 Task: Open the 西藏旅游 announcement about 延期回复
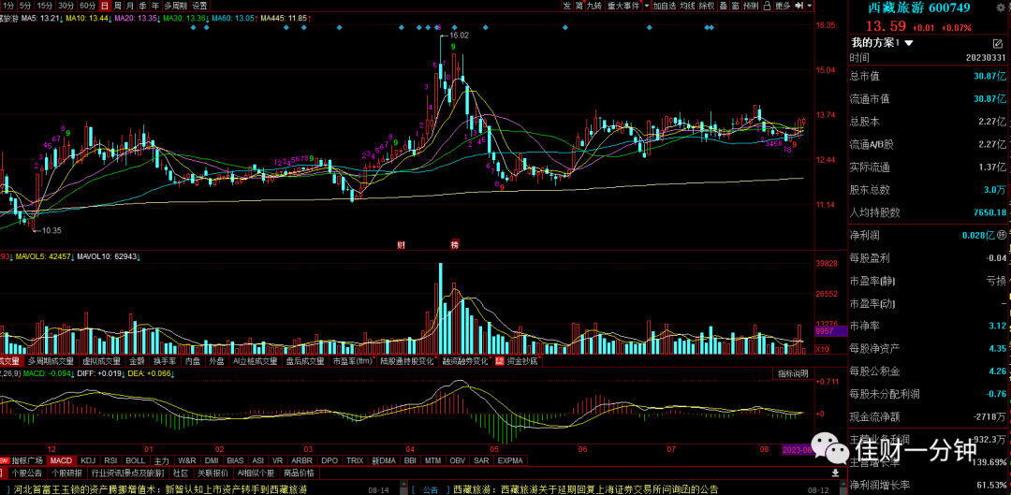pyautogui.click(x=585, y=489)
